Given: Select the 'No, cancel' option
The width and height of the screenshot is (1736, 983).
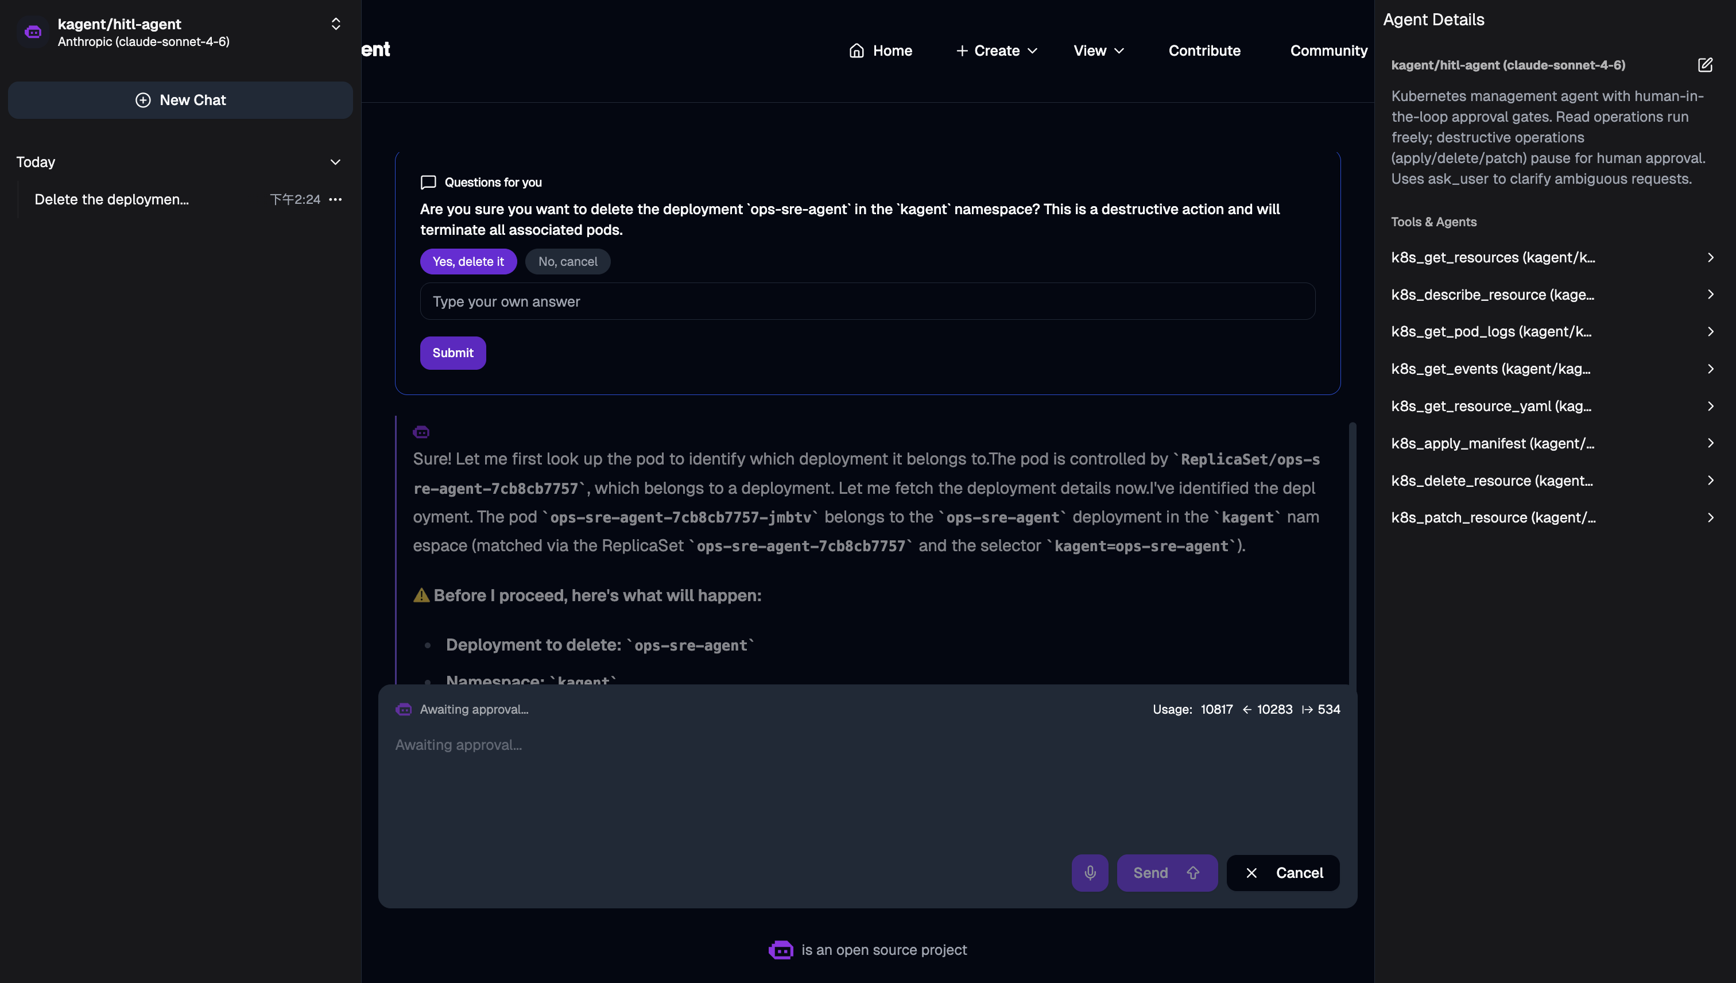Looking at the screenshot, I should click(x=568, y=261).
